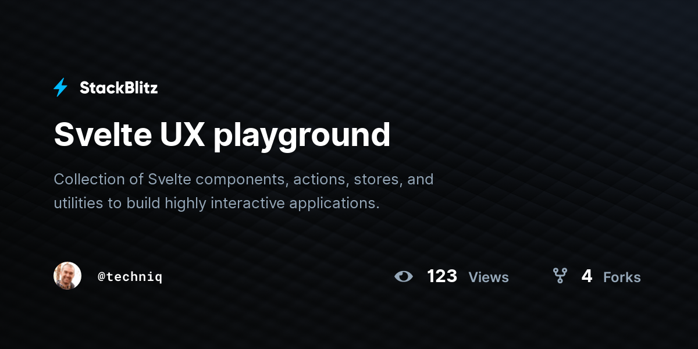Click the word "playground" in title

tap(302, 136)
